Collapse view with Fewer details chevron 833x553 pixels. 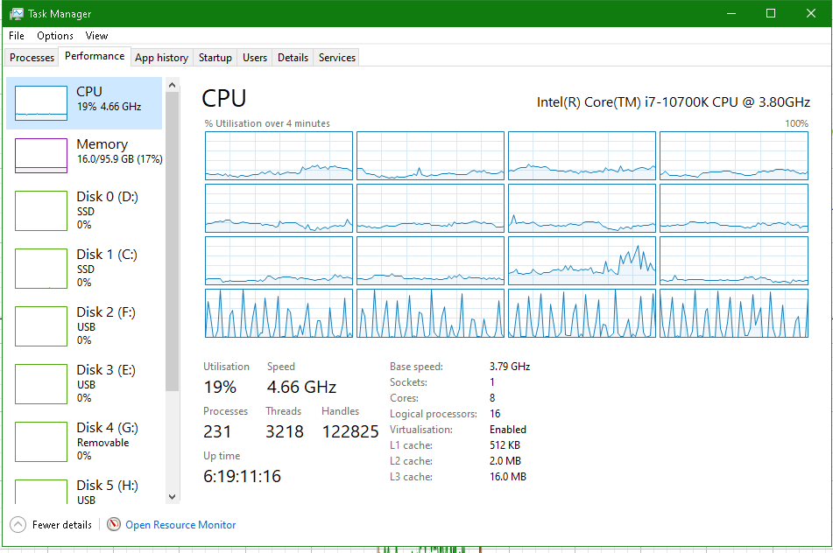pyautogui.click(x=18, y=525)
